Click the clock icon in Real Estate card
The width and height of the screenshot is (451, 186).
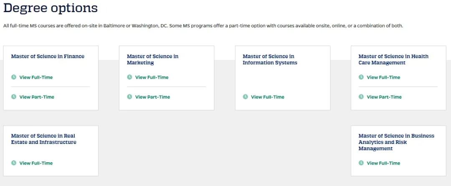[13, 163]
